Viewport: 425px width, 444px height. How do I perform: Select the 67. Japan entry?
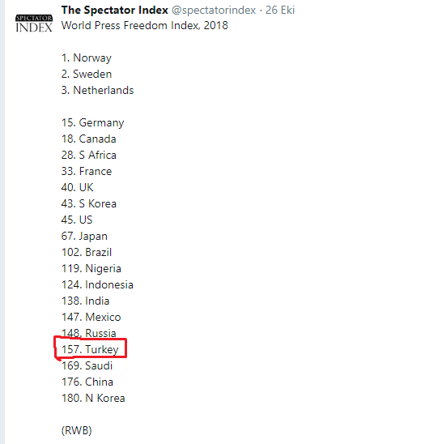84,237
